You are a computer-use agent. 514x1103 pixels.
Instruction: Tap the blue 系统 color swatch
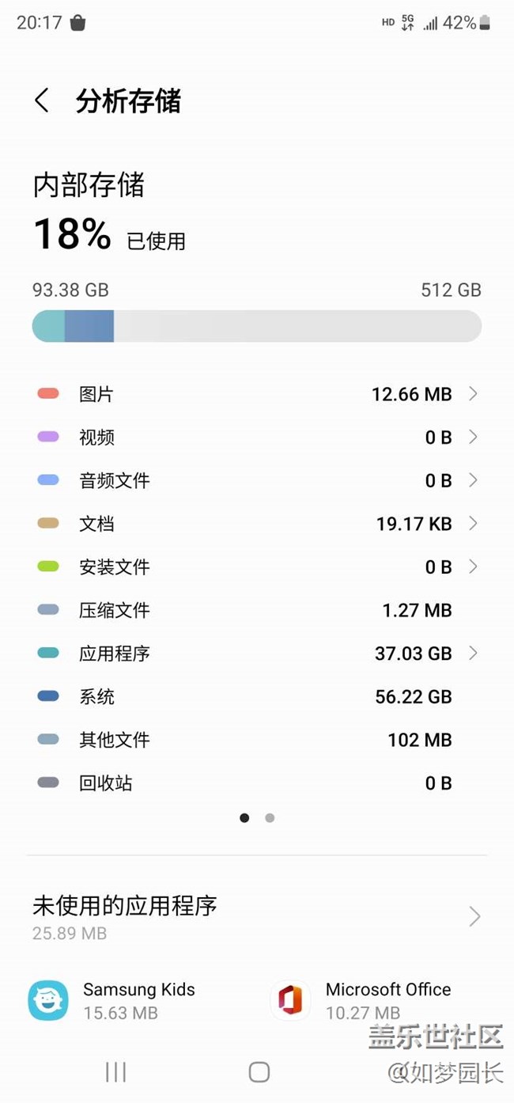(x=48, y=696)
